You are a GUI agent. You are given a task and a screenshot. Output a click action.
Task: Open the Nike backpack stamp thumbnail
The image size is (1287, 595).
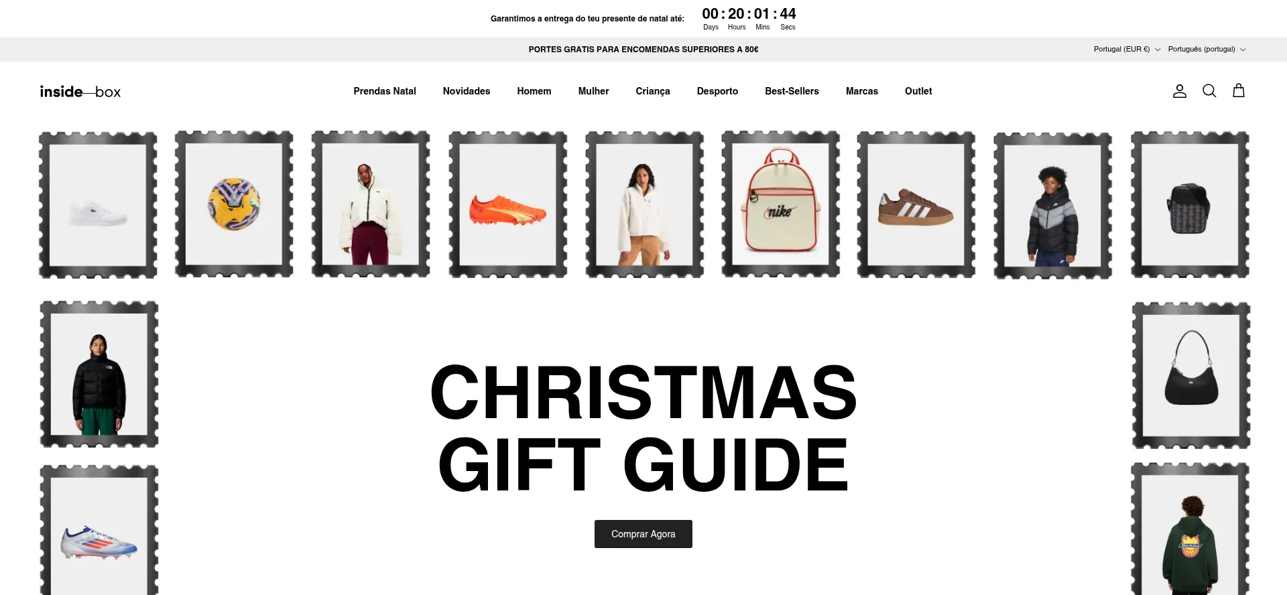point(781,204)
